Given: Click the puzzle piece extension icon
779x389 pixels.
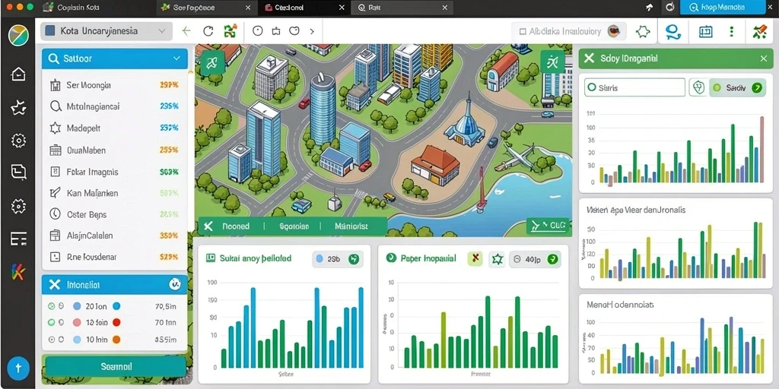Looking at the screenshot, I should [x=643, y=32].
